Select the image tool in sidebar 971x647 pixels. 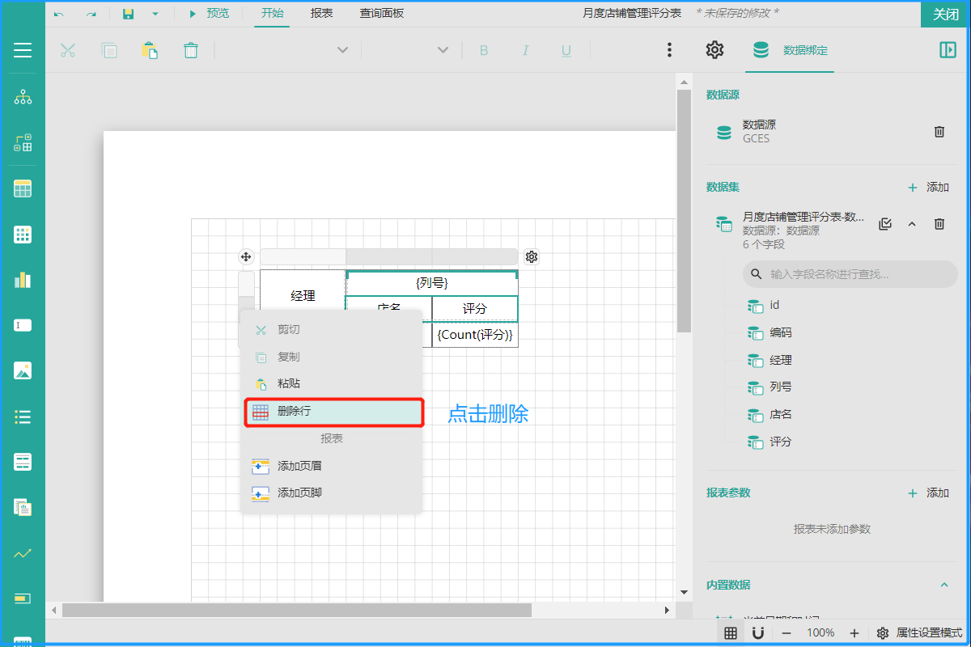pyautogui.click(x=23, y=371)
